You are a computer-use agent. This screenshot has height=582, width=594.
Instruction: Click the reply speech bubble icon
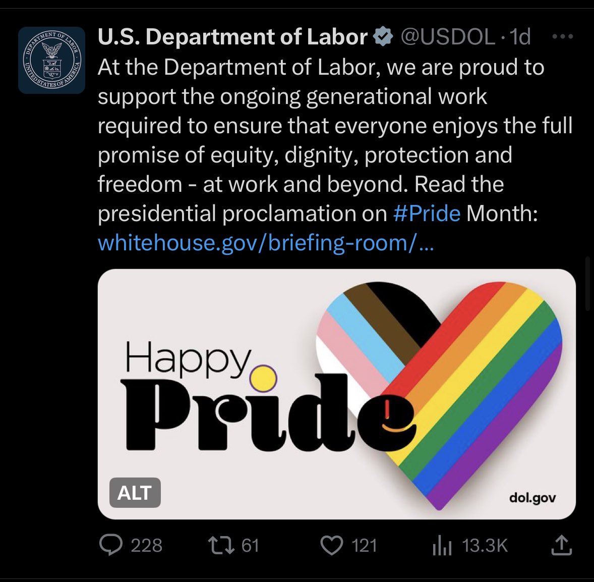[110, 545]
